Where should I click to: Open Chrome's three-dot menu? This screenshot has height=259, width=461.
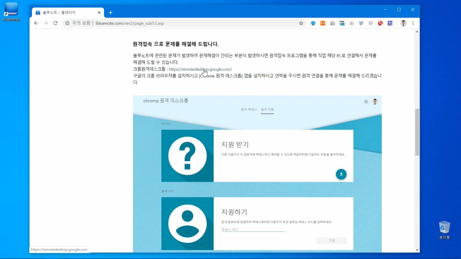click(413, 23)
